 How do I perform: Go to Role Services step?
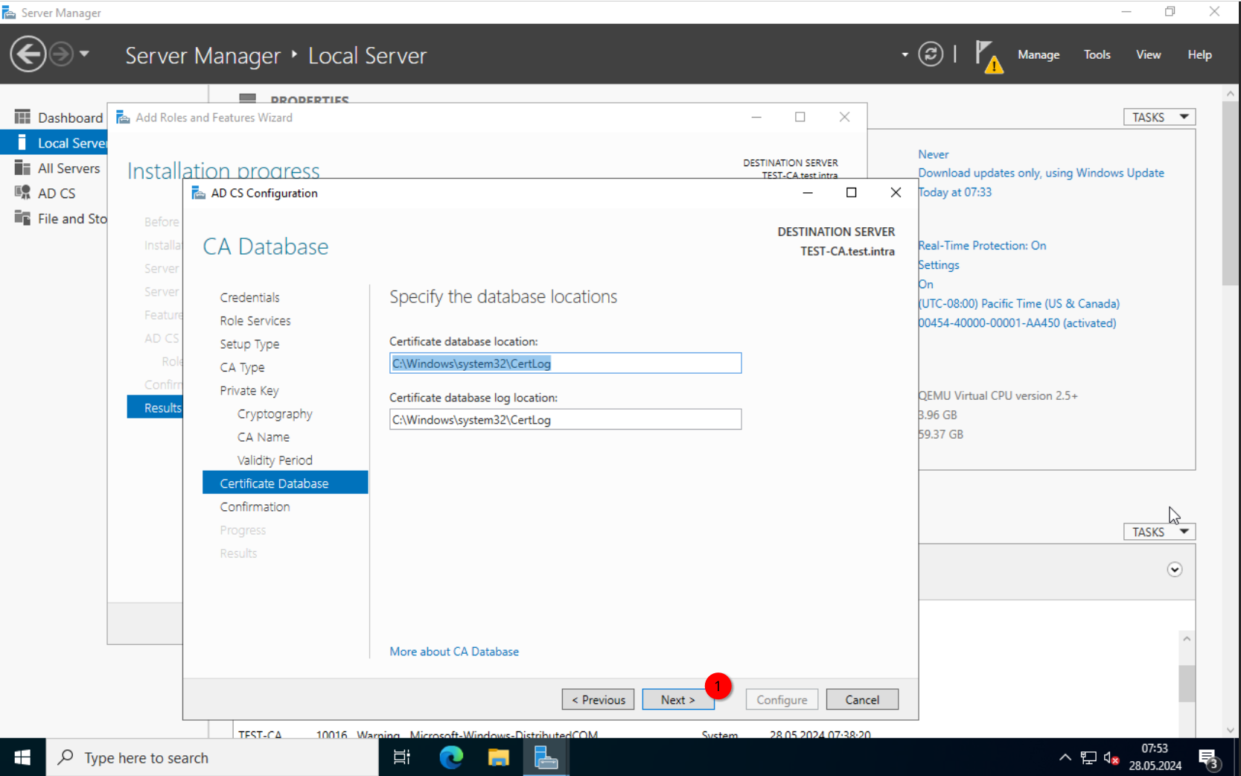(255, 321)
